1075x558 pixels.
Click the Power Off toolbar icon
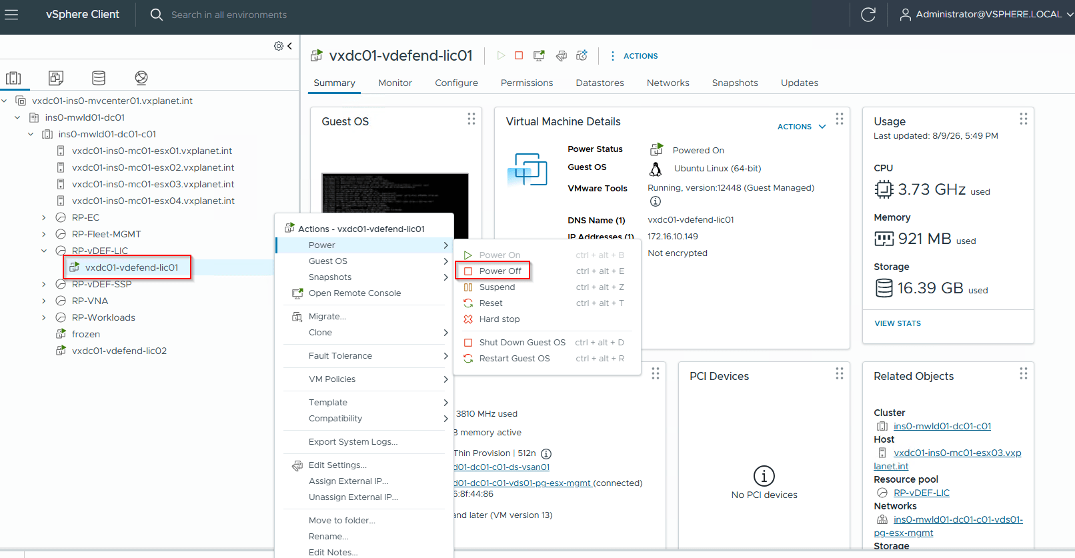pyautogui.click(x=519, y=55)
